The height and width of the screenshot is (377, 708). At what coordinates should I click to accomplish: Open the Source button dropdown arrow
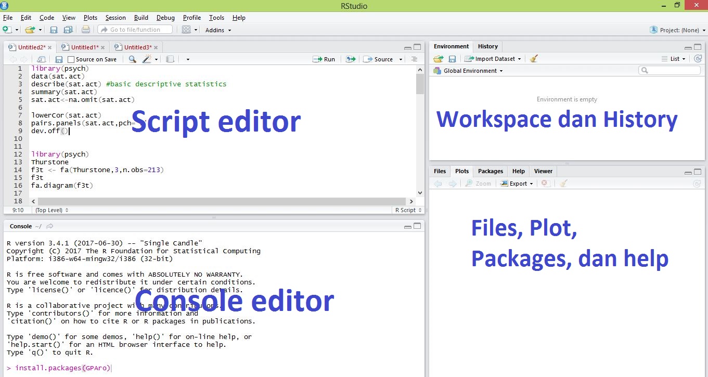coord(400,59)
